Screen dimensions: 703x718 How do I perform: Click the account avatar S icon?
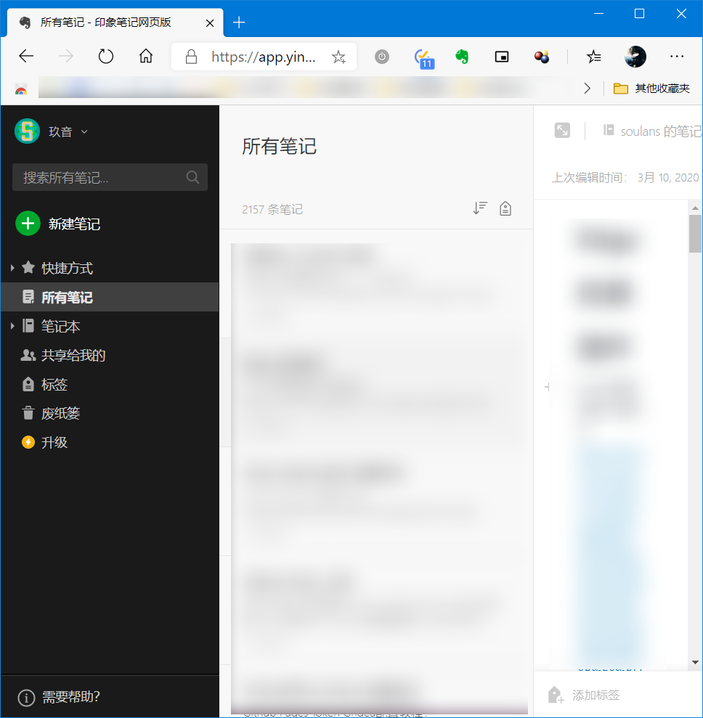[x=27, y=131]
